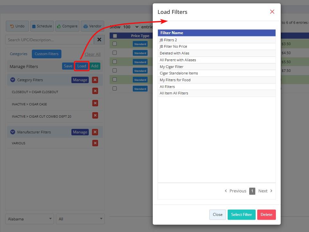Click the Save filters button

68,66
